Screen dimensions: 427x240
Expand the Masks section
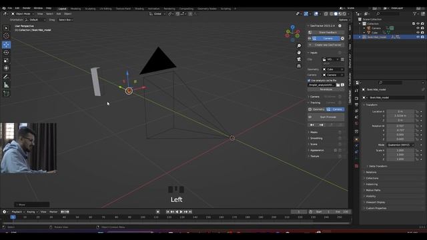(x=314, y=132)
